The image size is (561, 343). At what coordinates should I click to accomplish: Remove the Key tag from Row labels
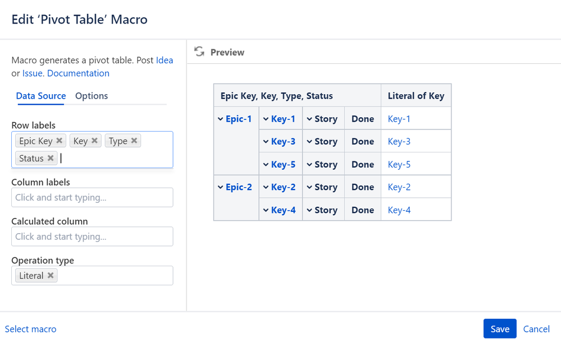tap(94, 141)
